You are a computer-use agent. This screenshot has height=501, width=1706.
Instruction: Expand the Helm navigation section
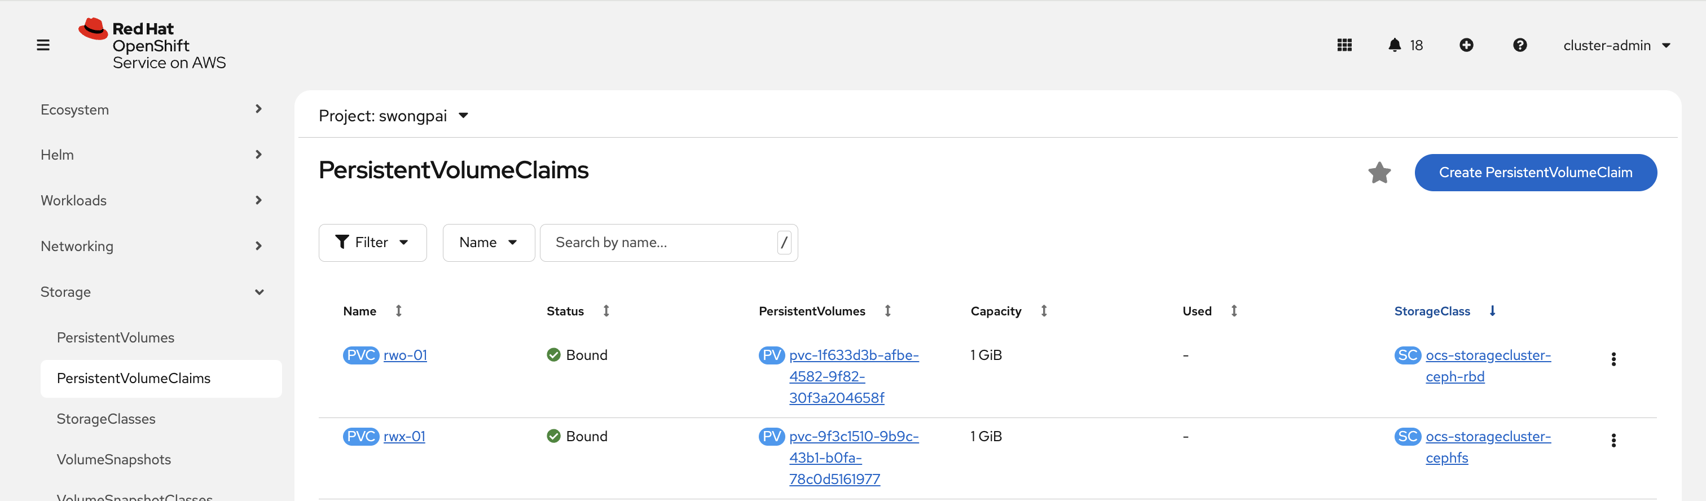[x=152, y=155]
